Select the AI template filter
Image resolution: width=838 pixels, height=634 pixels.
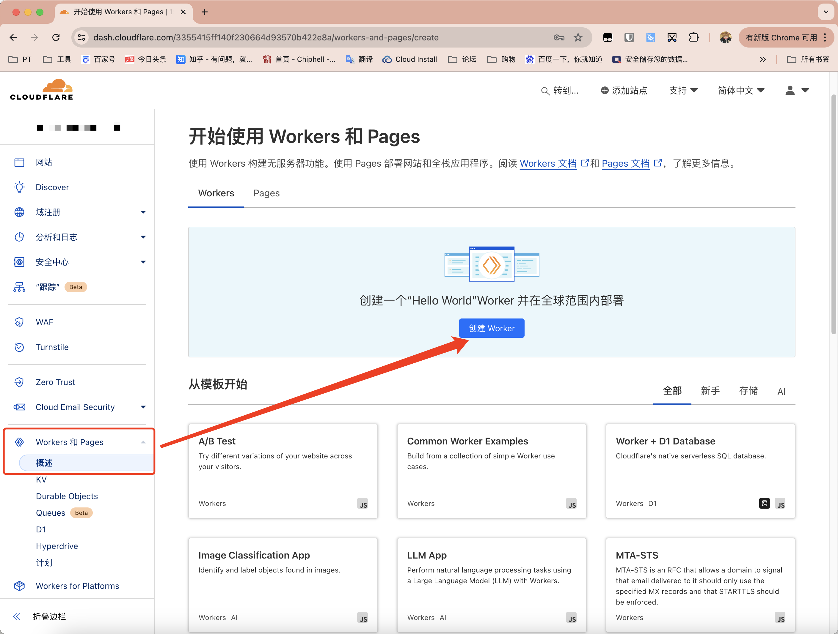click(781, 392)
